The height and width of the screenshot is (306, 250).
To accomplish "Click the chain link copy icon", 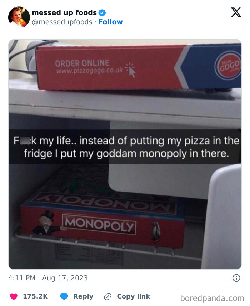I will (x=107, y=296).
